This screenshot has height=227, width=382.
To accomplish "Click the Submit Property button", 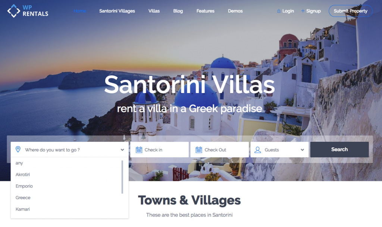I will click(350, 11).
